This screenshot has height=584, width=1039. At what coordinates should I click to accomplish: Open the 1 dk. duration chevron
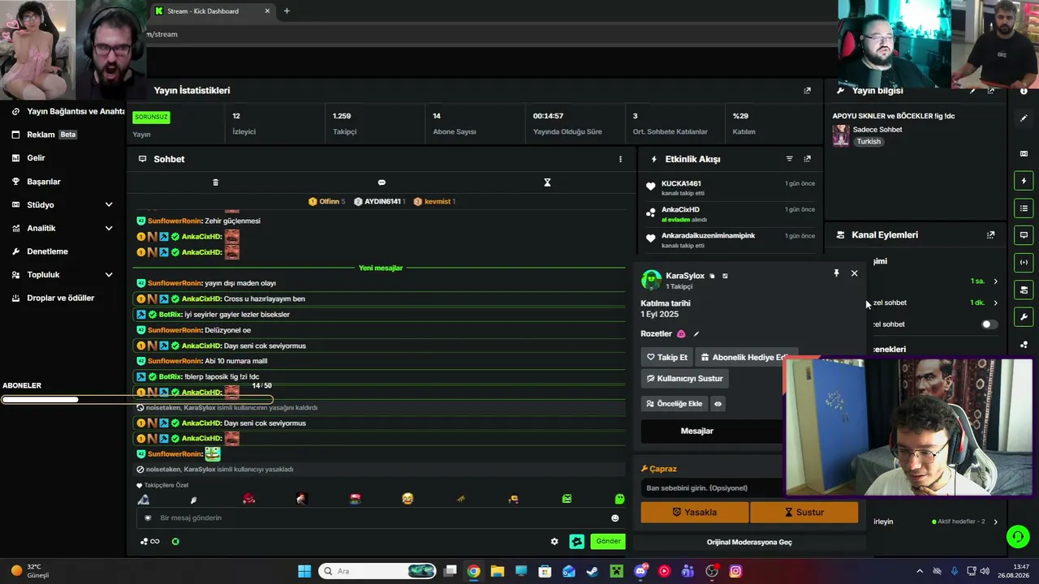point(996,303)
